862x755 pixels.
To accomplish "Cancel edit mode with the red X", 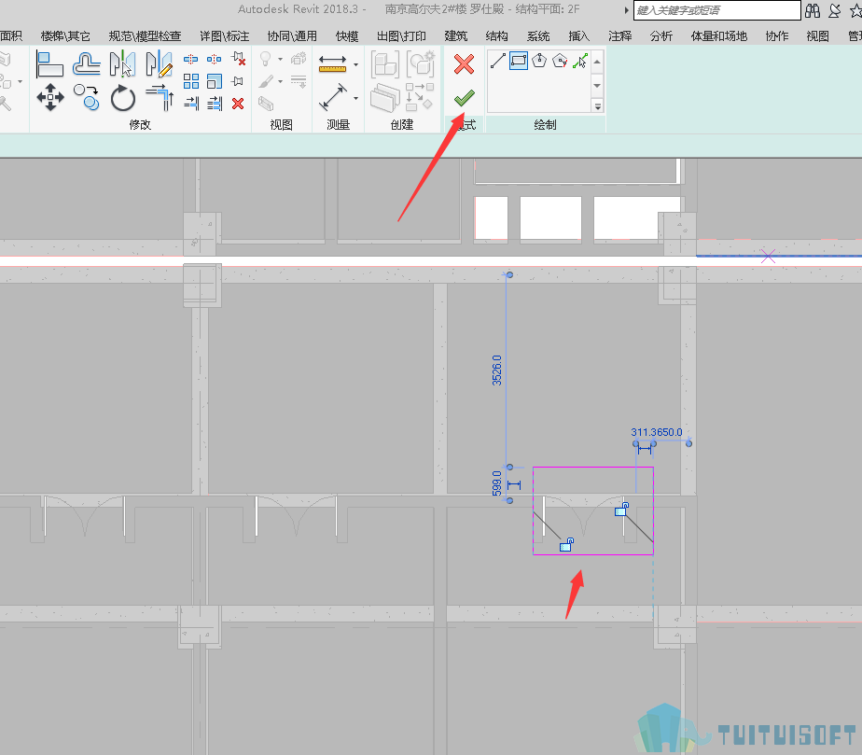I will coord(464,63).
